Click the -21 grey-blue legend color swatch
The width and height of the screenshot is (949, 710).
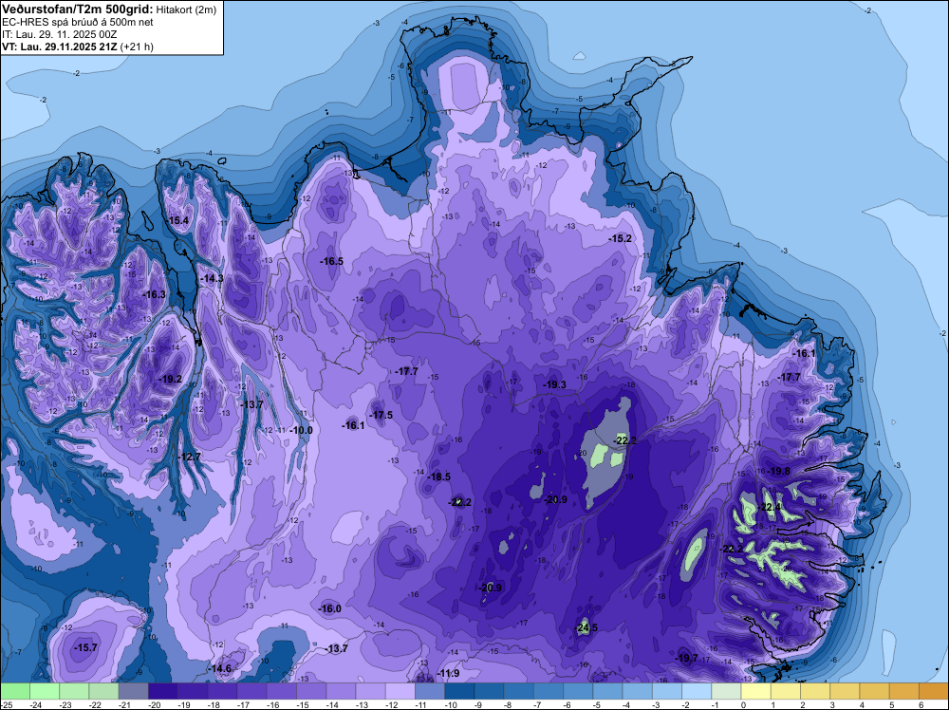tap(133, 691)
